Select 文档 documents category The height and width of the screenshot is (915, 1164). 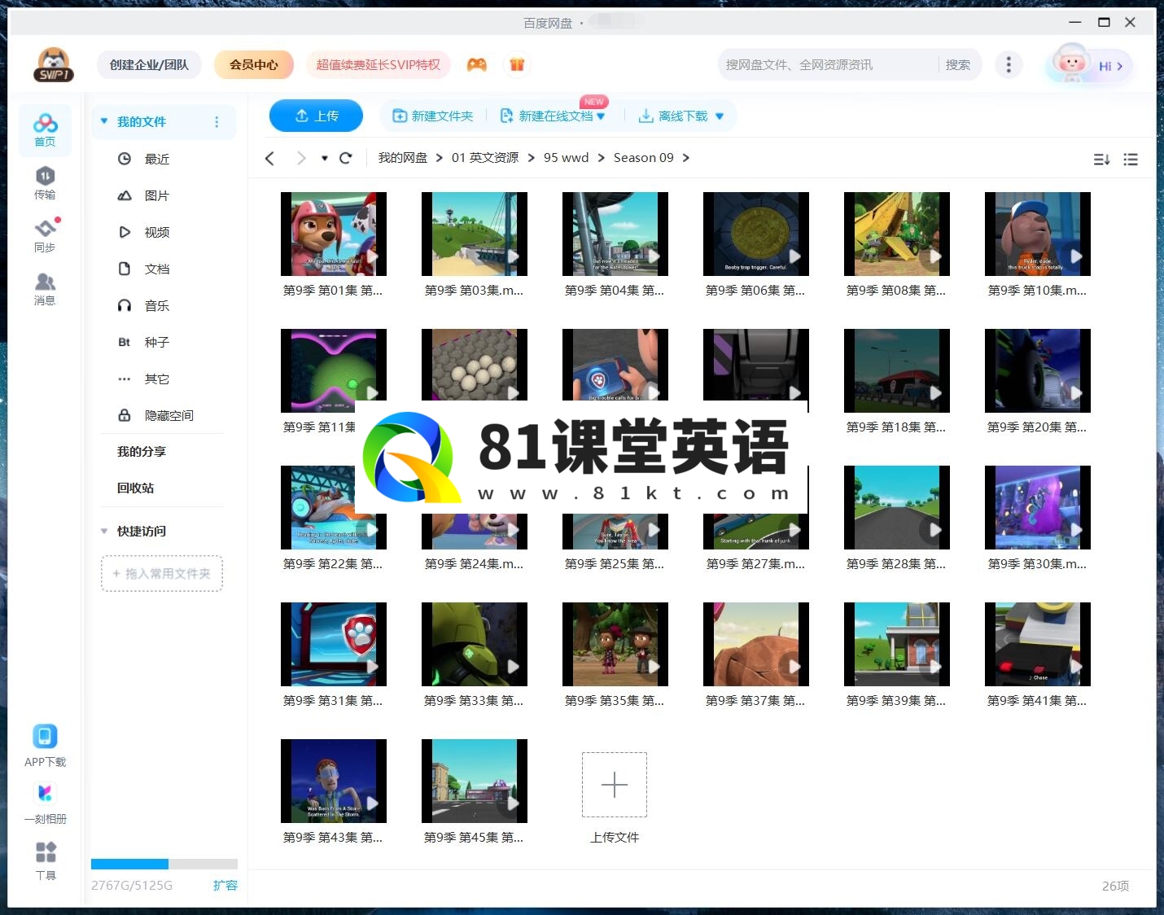(x=157, y=269)
